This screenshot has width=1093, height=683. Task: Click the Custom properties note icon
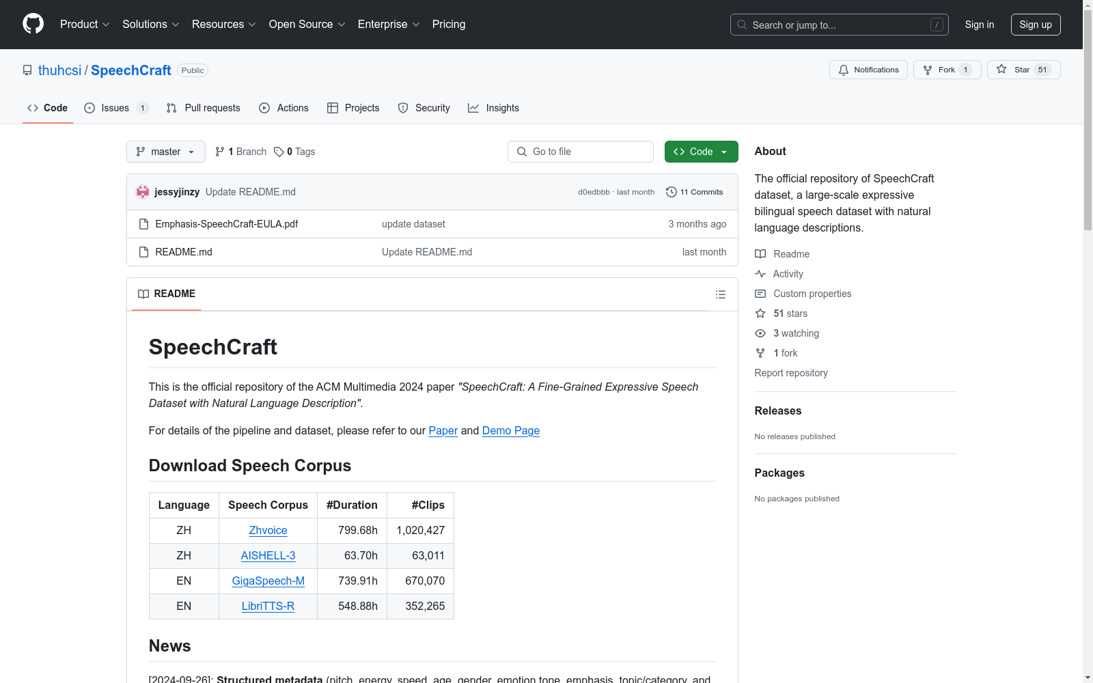[760, 294]
